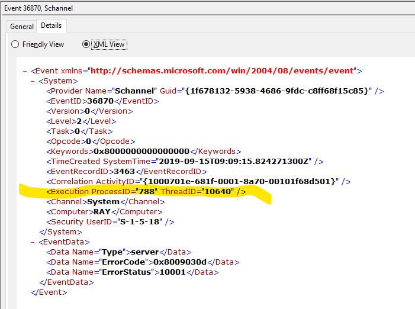Click Data Name Type server line
The height and width of the screenshot is (309, 415).
pyautogui.click(x=119, y=252)
